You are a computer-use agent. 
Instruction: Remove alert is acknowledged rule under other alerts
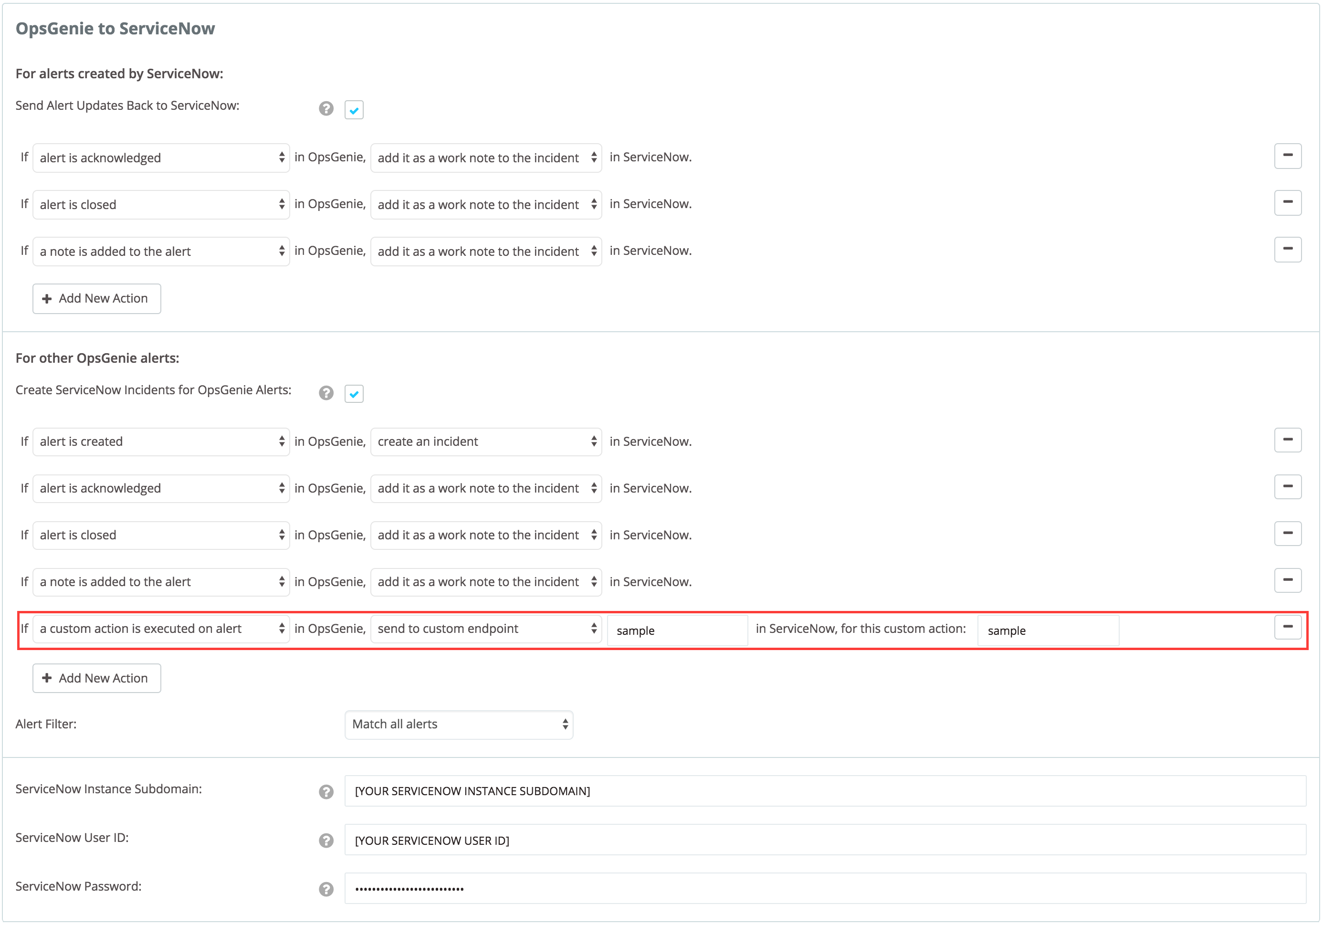point(1288,487)
